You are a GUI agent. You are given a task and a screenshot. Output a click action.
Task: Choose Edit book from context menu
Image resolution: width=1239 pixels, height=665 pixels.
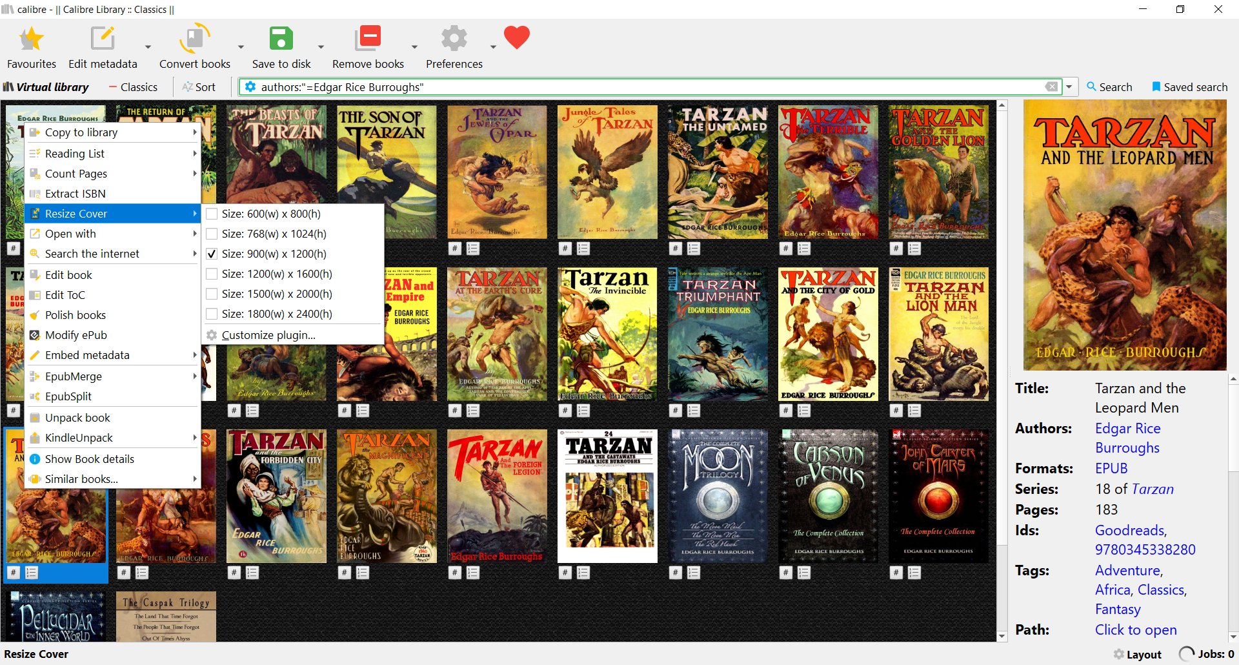[113, 275]
